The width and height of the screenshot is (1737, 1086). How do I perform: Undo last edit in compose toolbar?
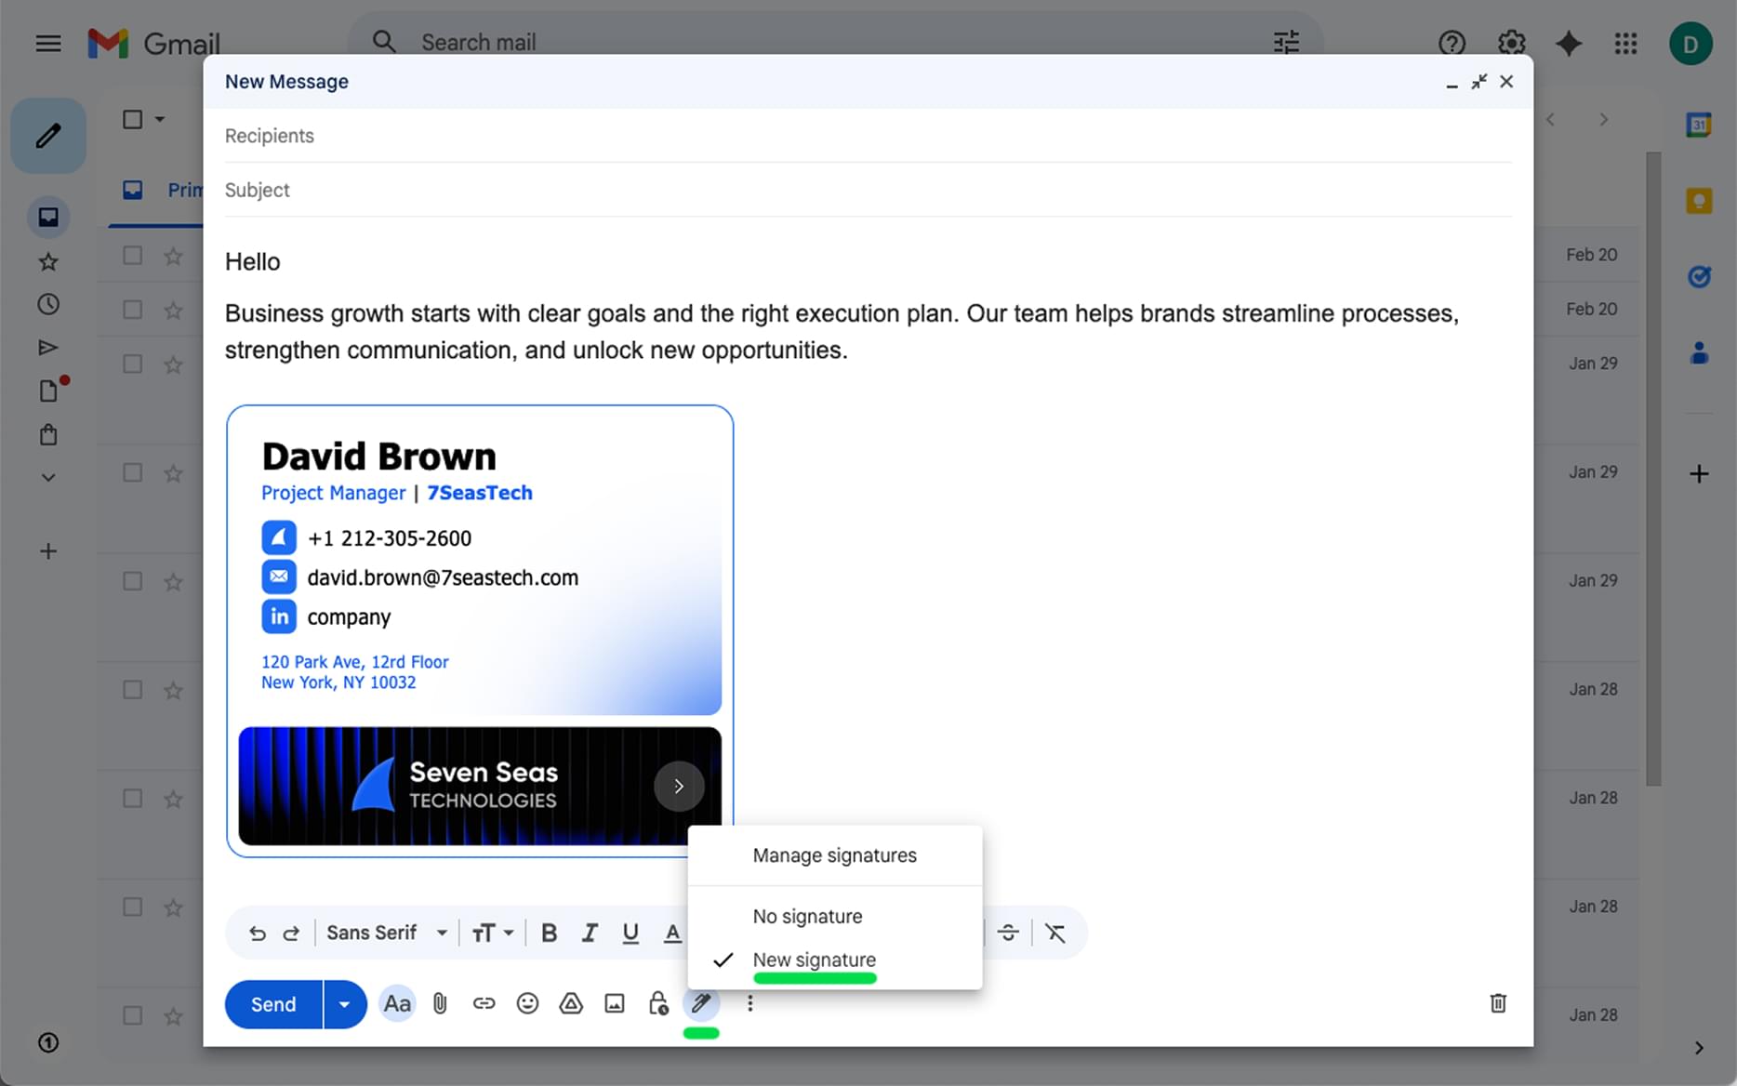tap(258, 933)
